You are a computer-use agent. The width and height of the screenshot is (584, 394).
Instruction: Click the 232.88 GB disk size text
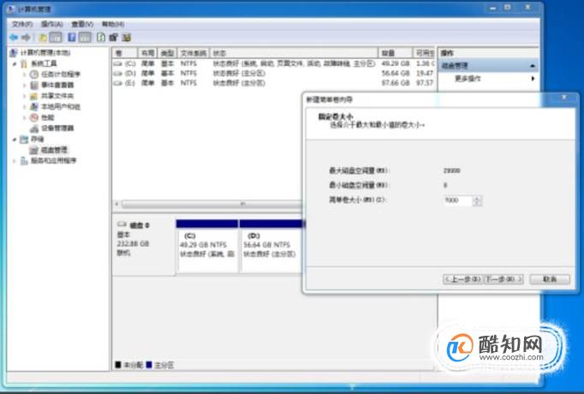133,244
